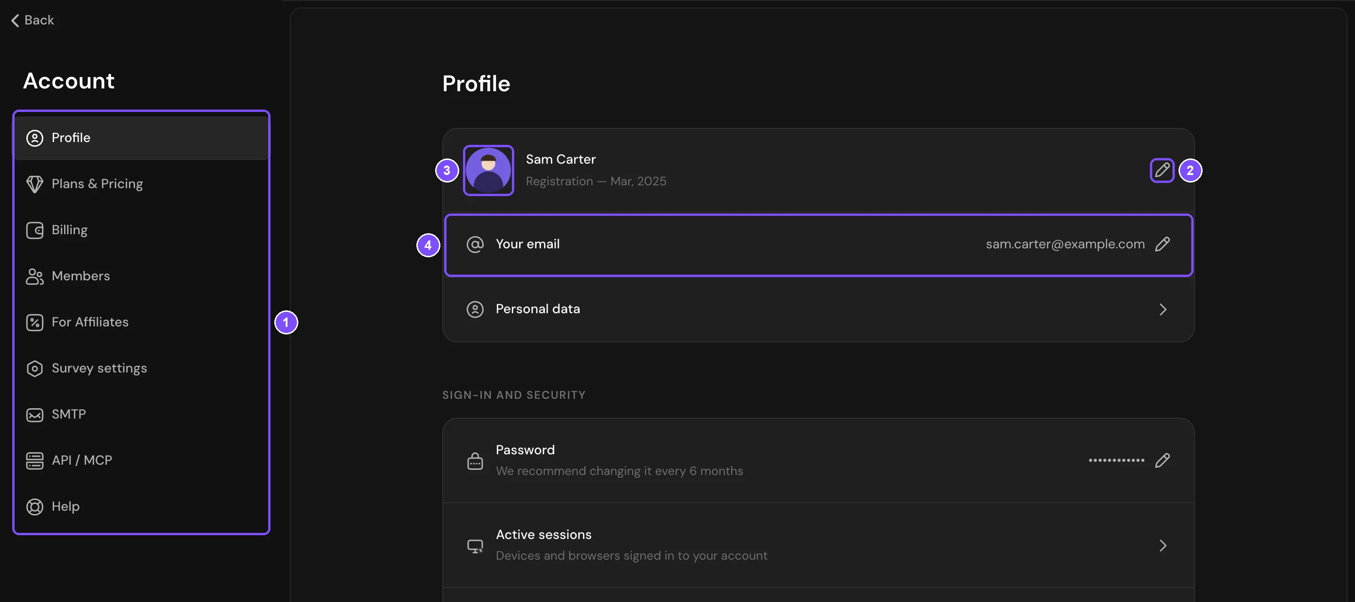Open the Members page
This screenshot has width=1355, height=602.
click(141, 276)
